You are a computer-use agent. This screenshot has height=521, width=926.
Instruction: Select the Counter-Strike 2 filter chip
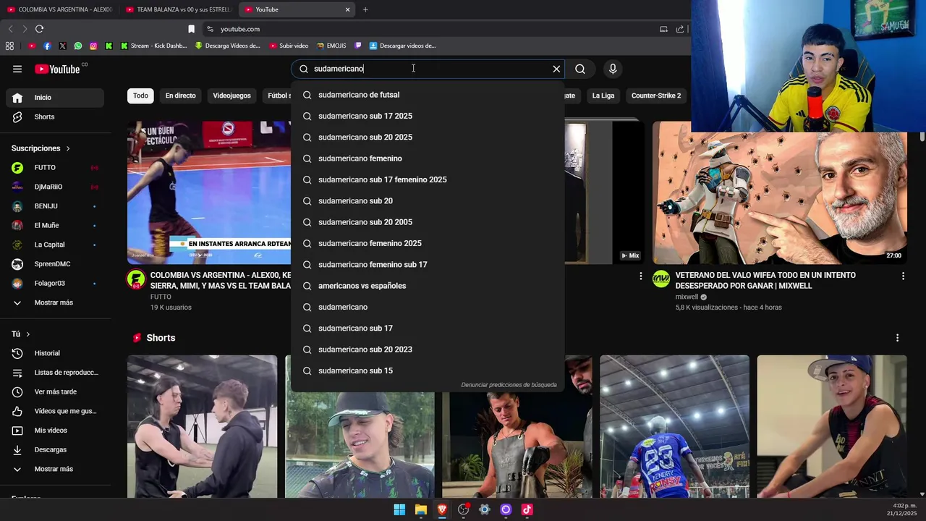pos(656,96)
